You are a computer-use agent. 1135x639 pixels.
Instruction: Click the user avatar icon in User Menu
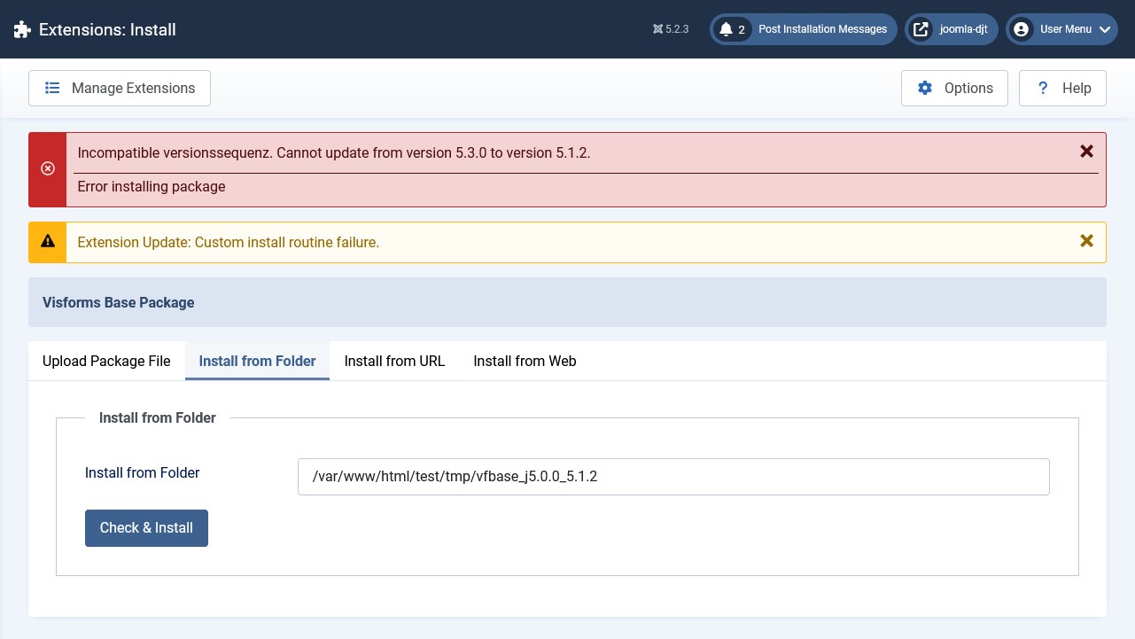(1022, 28)
